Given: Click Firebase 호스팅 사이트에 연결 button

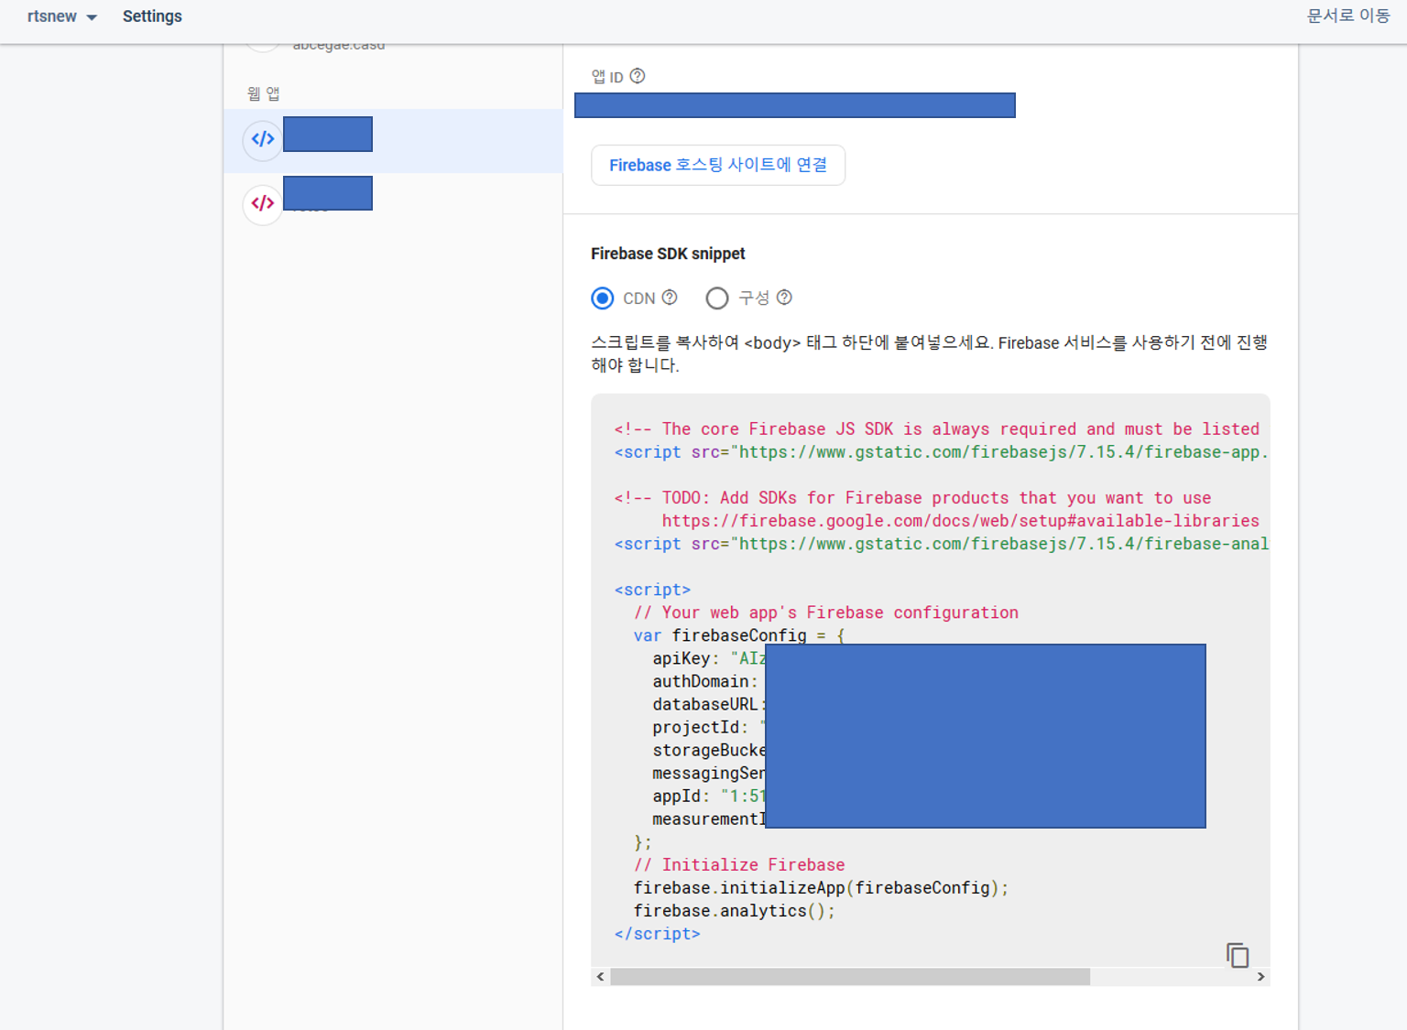Looking at the screenshot, I should tap(718, 165).
